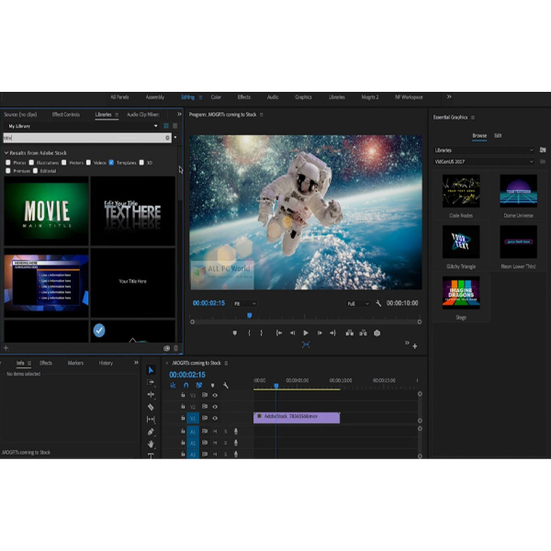
Task: Click the Program monitor playhead marker
Action: (250, 315)
